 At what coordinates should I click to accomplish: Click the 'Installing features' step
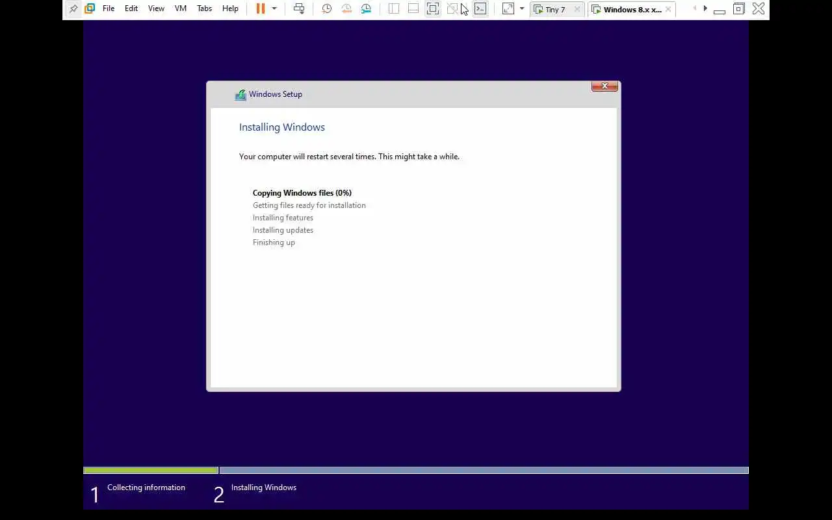click(283, 218)
